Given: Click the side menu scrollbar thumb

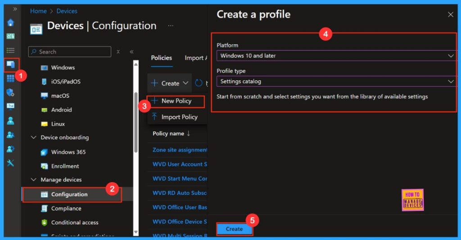Looking at the screenshot, I should click(136, 122).
